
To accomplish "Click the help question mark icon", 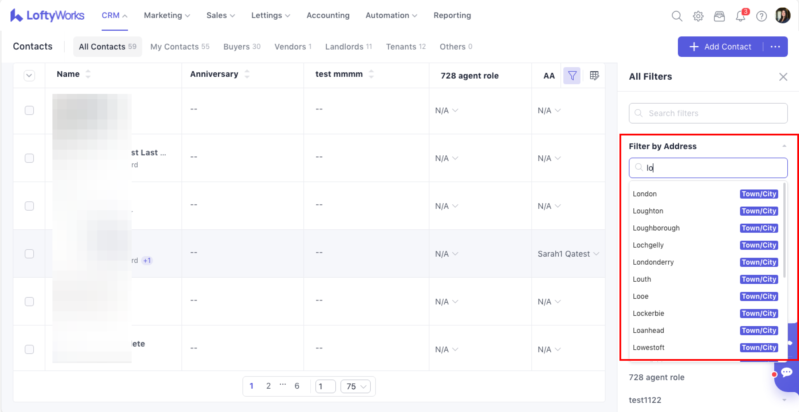I will [761, 16].
